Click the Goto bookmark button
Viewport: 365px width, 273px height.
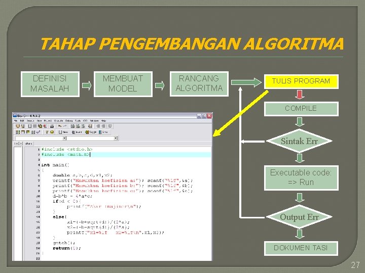103,132
